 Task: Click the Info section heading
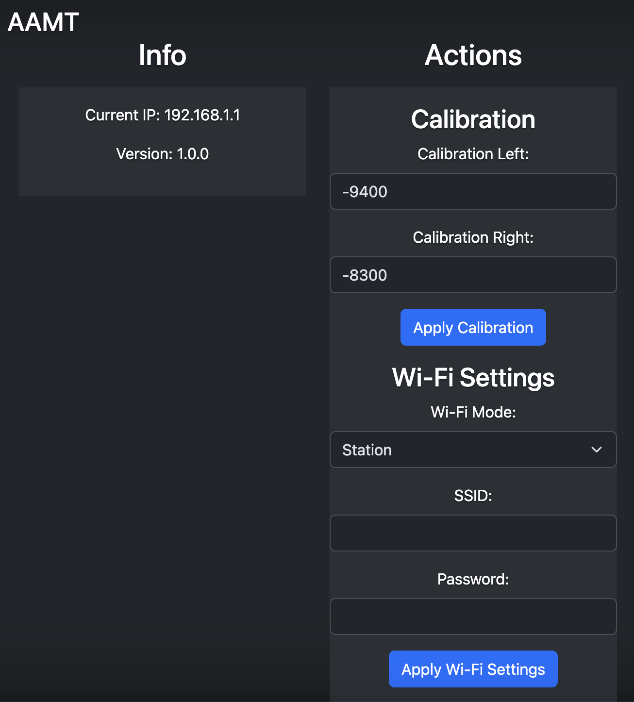[x=162, y=55]
